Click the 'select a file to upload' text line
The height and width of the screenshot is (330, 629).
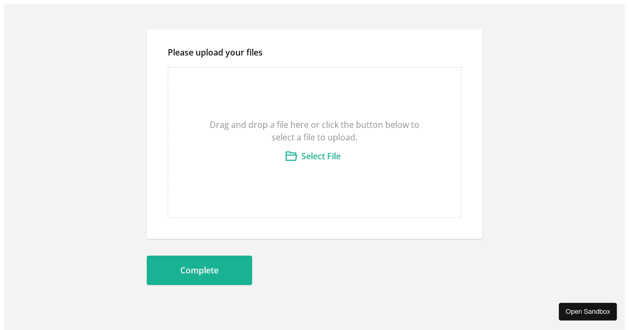[x=314, y=138]
